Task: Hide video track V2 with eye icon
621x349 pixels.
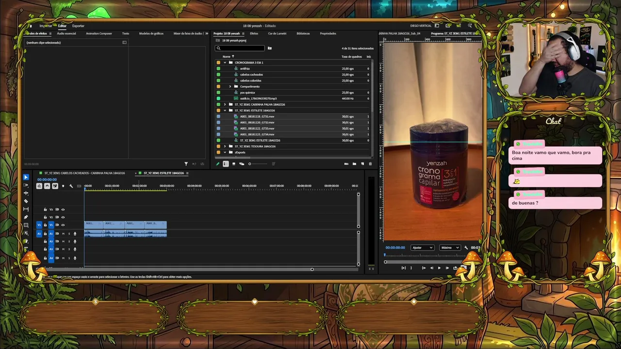Action: tap(63, 217)
